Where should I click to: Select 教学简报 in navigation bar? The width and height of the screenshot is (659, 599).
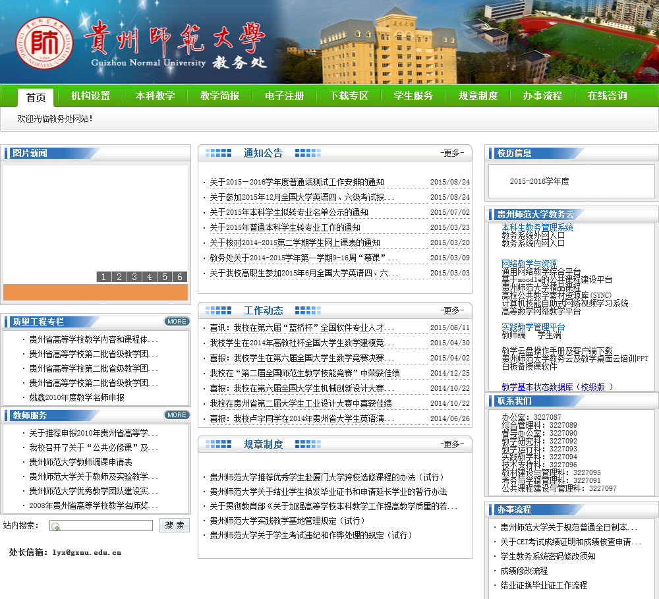pos(220,96)
